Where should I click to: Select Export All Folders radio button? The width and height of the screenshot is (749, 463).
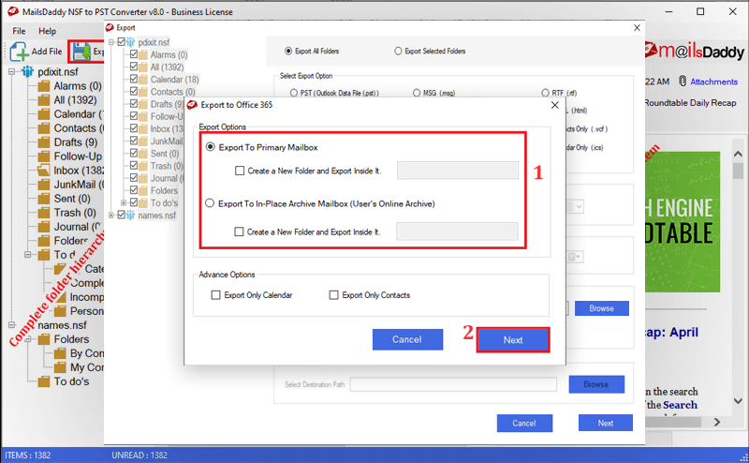tap(288, 51)
